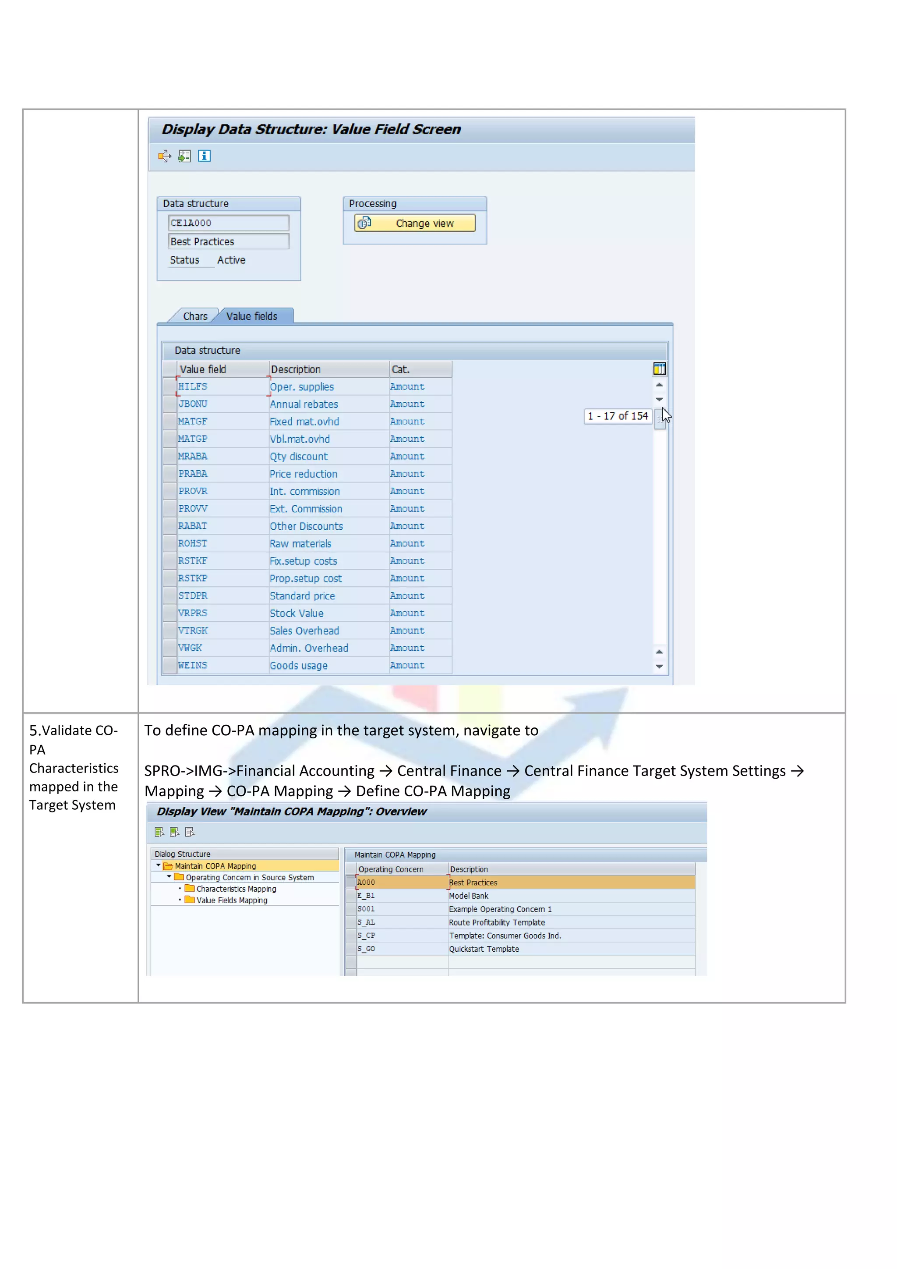Click the Best Practices field under Data structure

[x=229, y=242]
